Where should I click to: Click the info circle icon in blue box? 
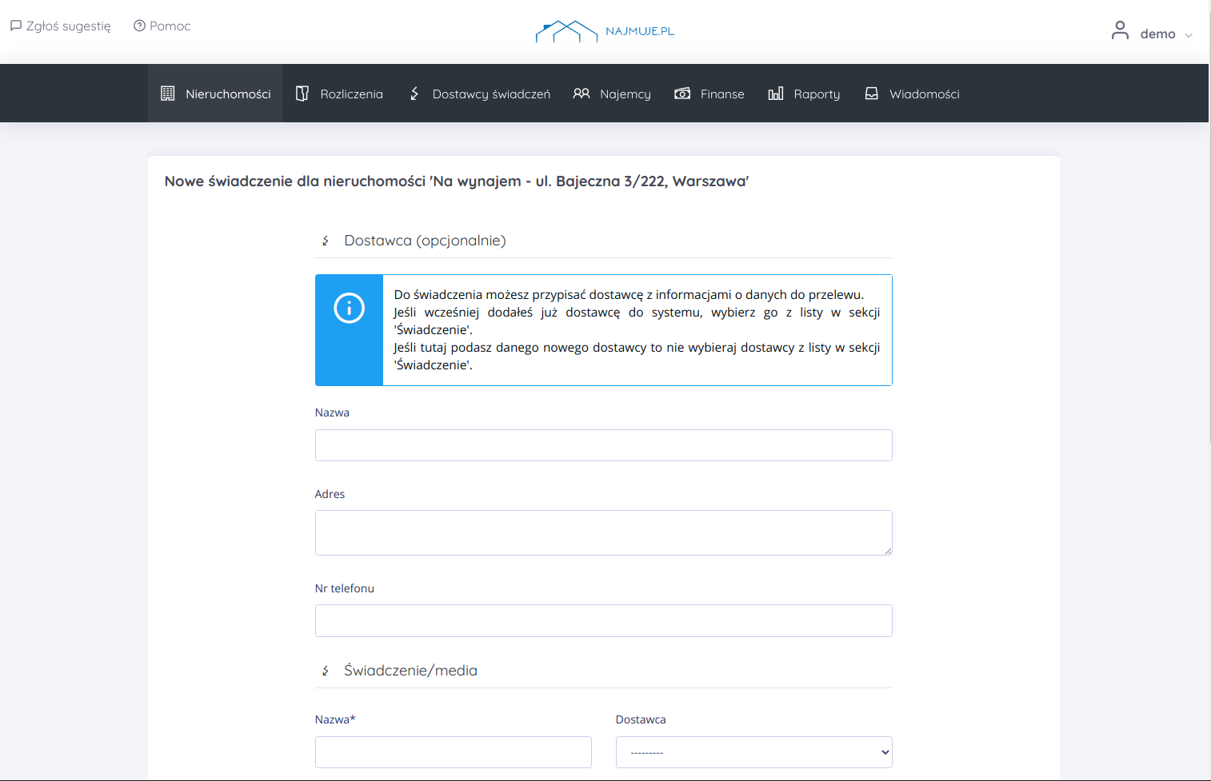(x=349, y=308)
